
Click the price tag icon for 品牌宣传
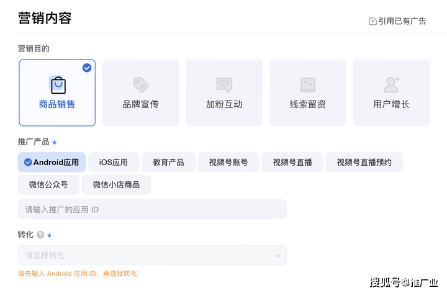click(x=141, y=84)
